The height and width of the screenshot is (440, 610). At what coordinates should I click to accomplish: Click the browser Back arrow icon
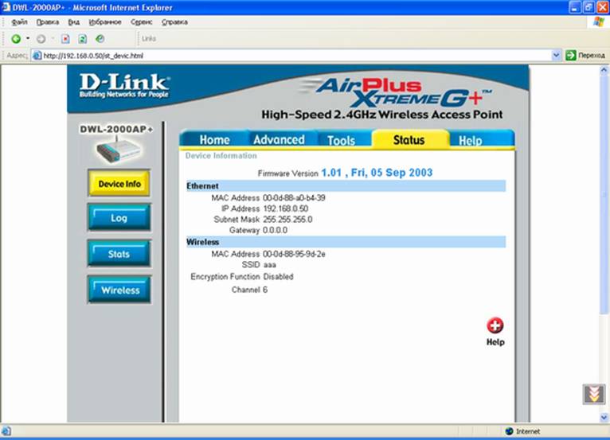tap(16, 38)
